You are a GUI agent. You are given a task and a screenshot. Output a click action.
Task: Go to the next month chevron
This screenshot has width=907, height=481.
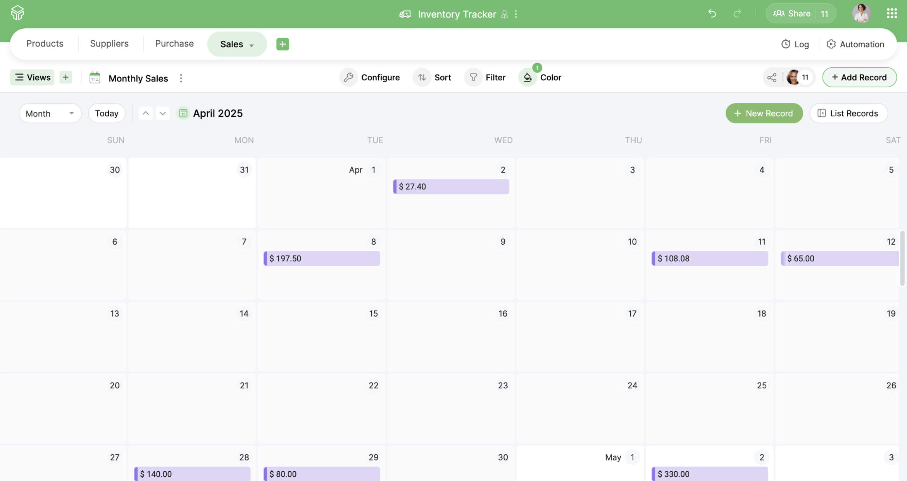[162, 113]
